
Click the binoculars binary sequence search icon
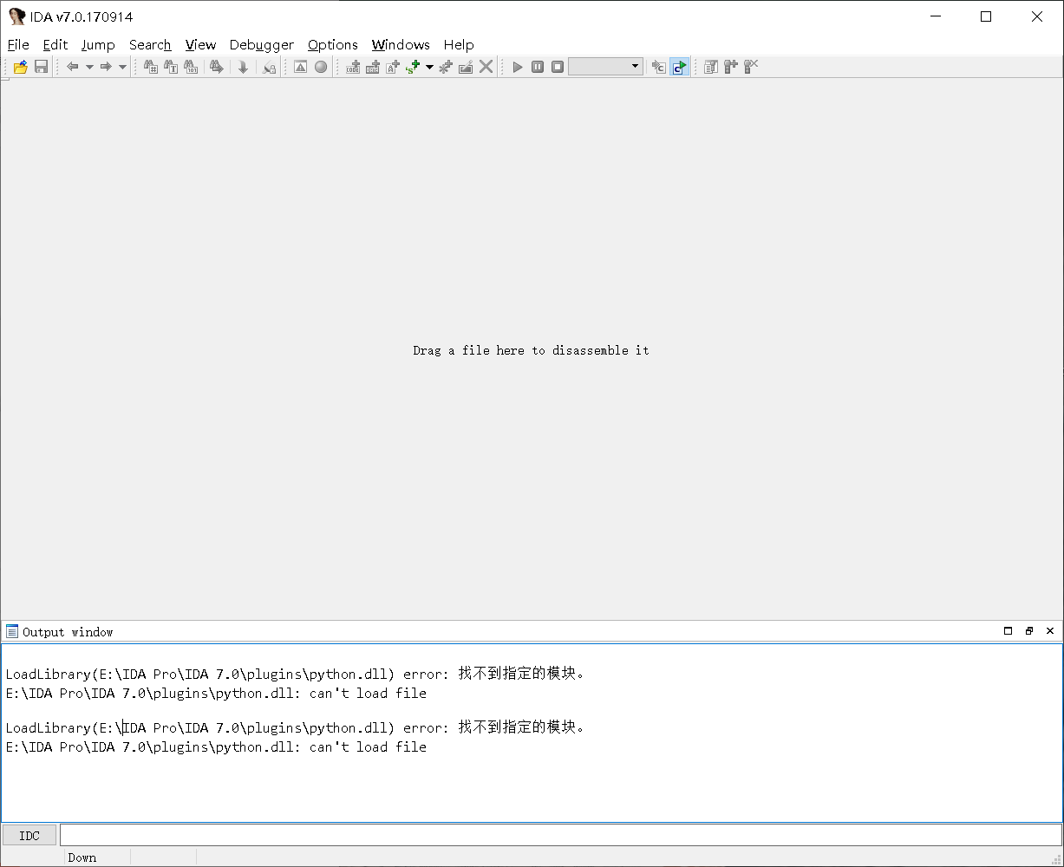coord(191,67)
